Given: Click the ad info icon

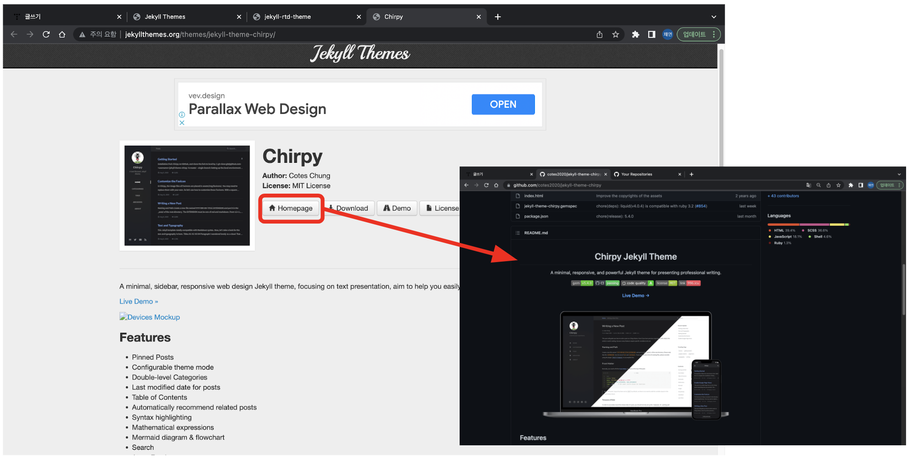Looking at the screenshot, I should (182, 115).
